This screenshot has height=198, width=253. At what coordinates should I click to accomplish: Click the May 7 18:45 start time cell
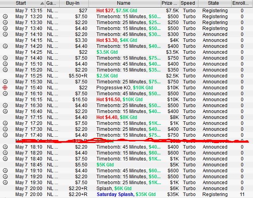(x=29, y=165)
